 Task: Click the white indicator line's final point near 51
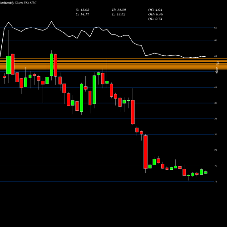pyautogui.click(x=206, y=57)
